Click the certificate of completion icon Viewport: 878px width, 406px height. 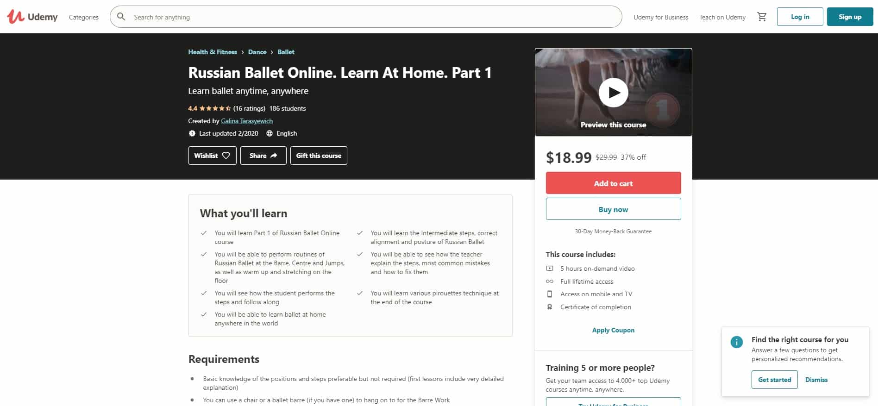[x=550, y=307]
